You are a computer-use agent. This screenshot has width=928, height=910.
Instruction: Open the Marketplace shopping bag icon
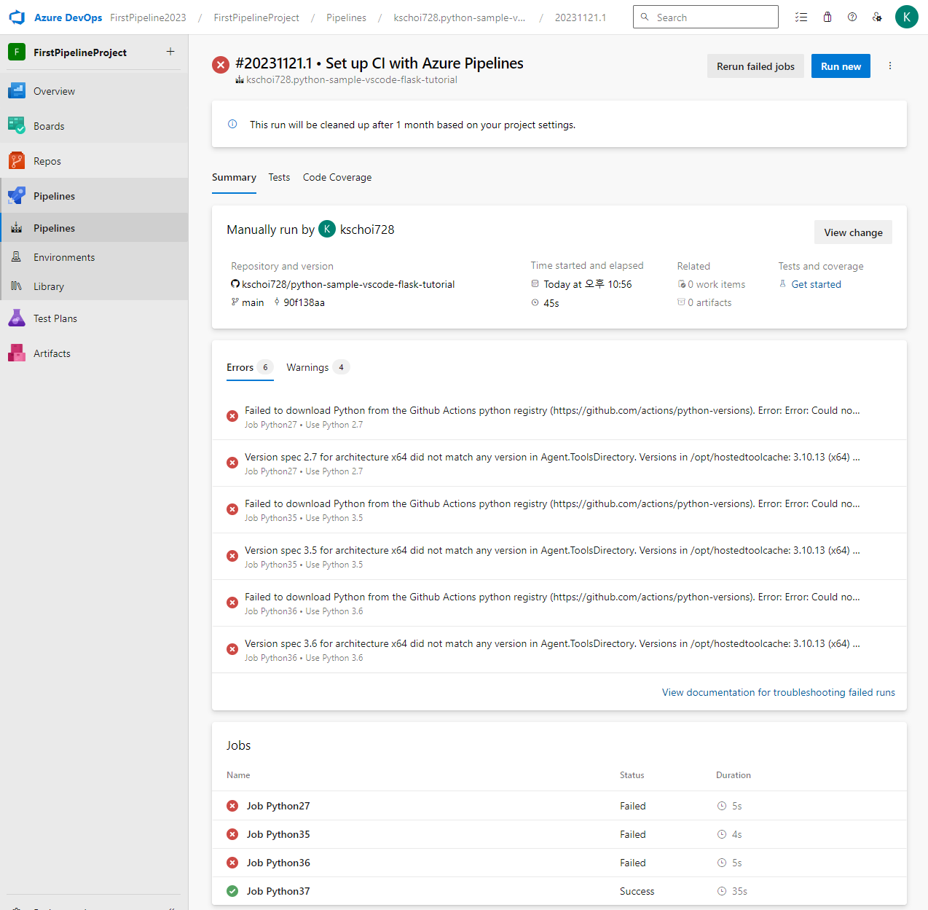pos(827,17)
